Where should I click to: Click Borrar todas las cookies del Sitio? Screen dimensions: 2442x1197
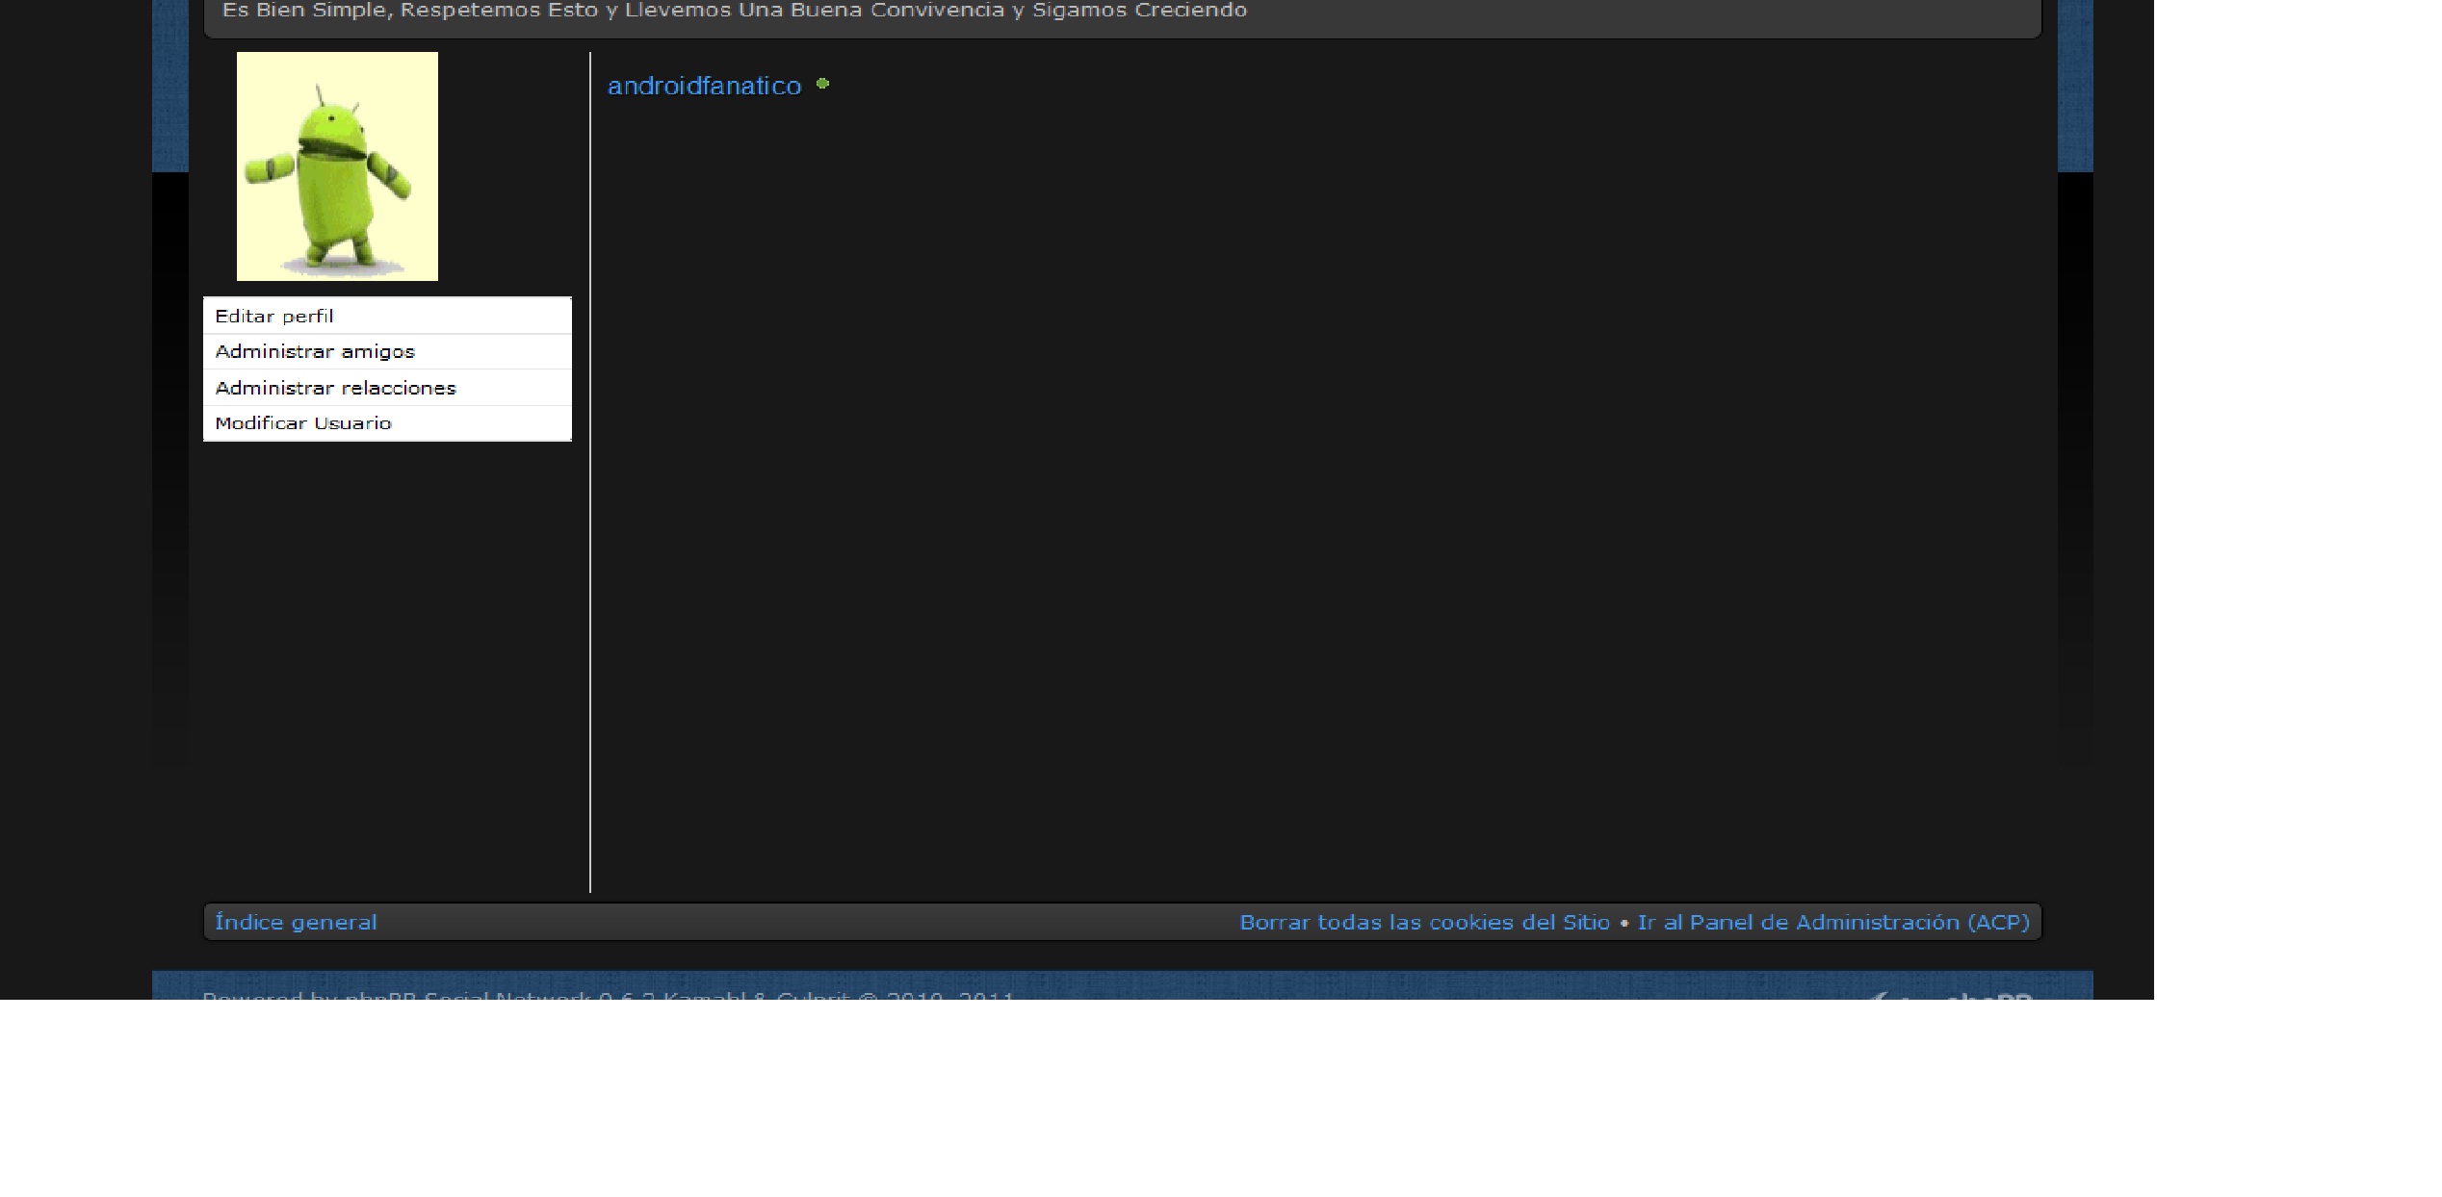1424,922
